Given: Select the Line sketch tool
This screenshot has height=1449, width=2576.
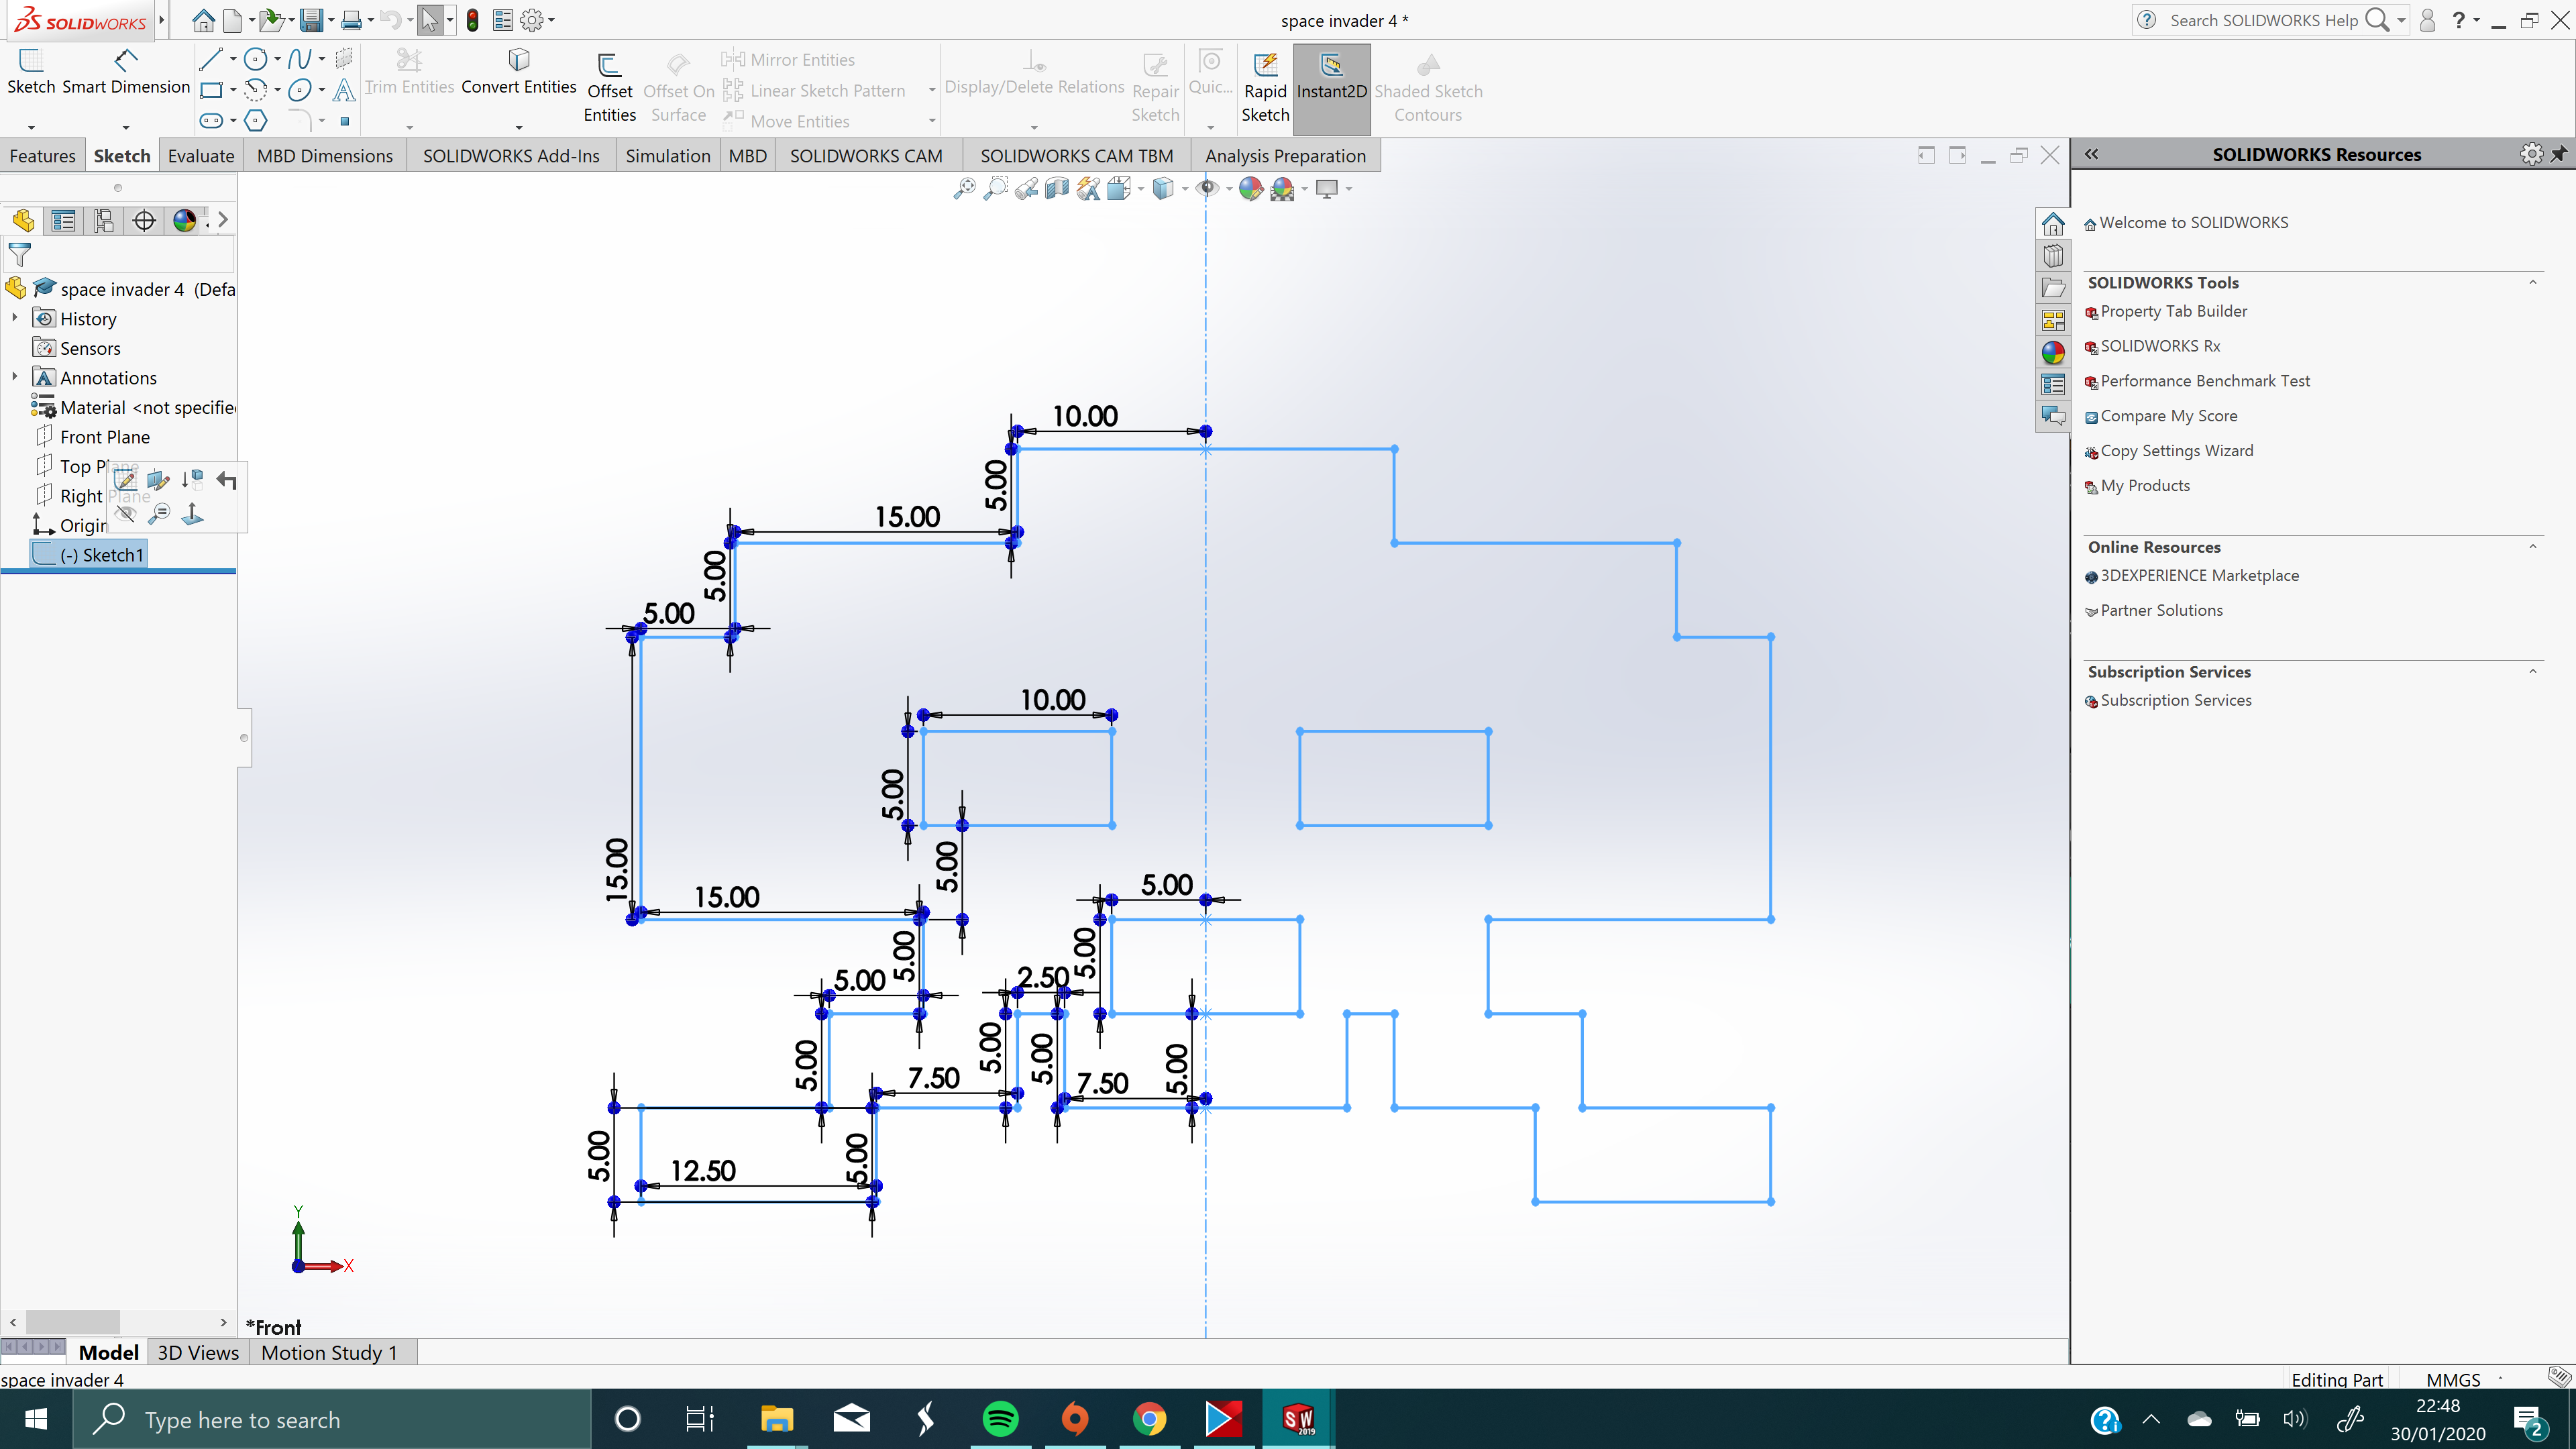Looking at the screenshot, I should tap(210, 60).
